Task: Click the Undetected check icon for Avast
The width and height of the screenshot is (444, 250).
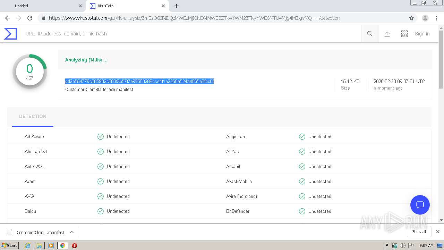Action: point(101,182)
